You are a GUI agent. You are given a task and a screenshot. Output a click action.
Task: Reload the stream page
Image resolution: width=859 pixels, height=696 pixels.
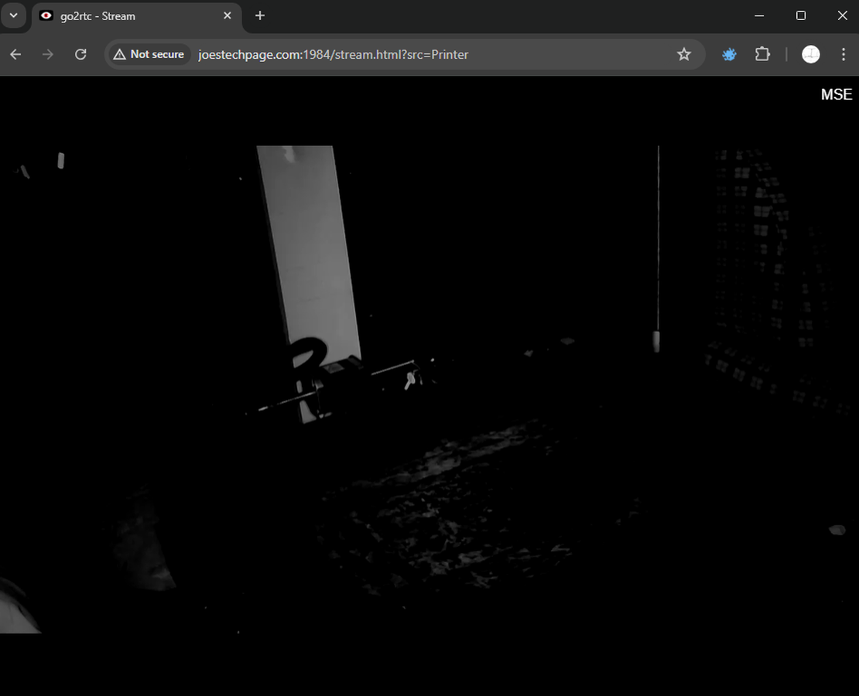[x=80, y=54]
